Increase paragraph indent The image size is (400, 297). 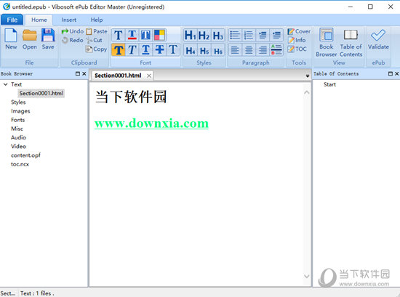[276, 35]
